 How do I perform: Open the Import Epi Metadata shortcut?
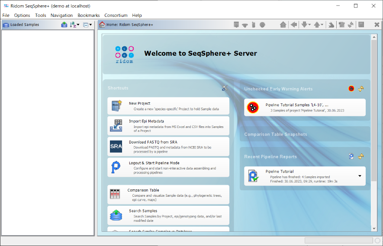(168, 126)
